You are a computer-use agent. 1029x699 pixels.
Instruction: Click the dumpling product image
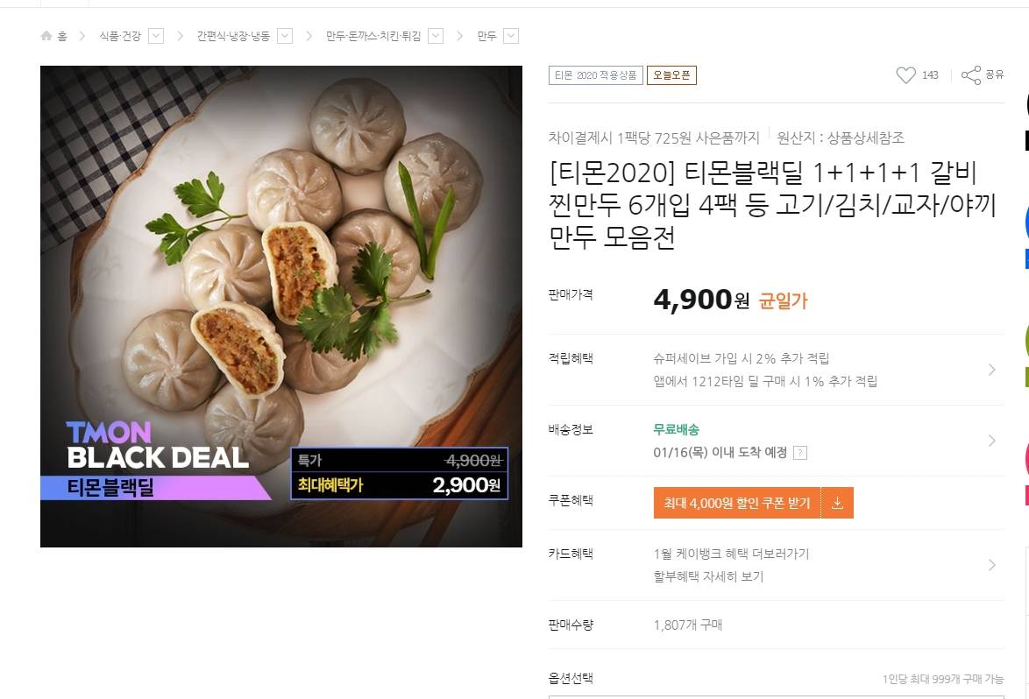click(x=281, y=306)
